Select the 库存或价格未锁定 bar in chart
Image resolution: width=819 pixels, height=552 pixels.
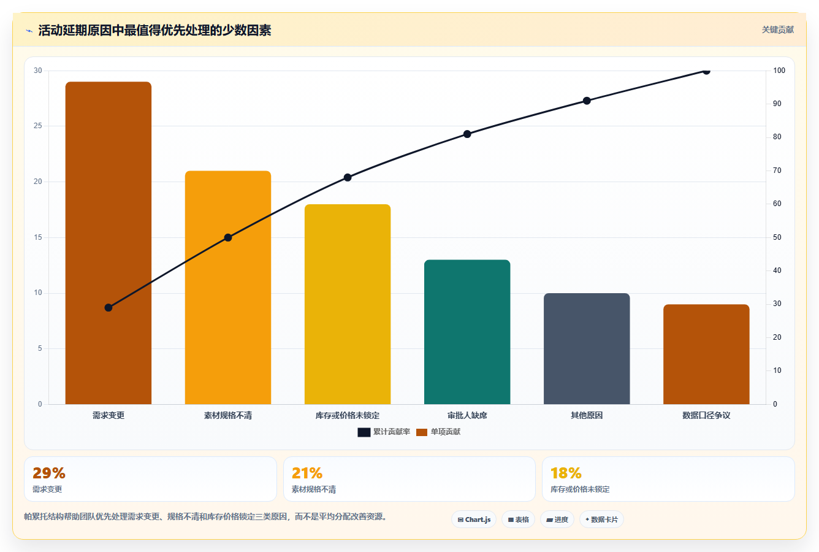(x=348, y=304)
